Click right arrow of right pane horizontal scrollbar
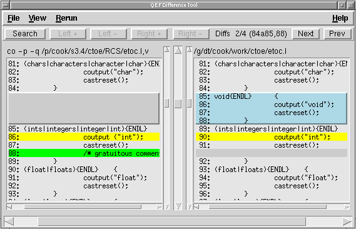Viewport: 356px width, 229px height. click(347, 206)
